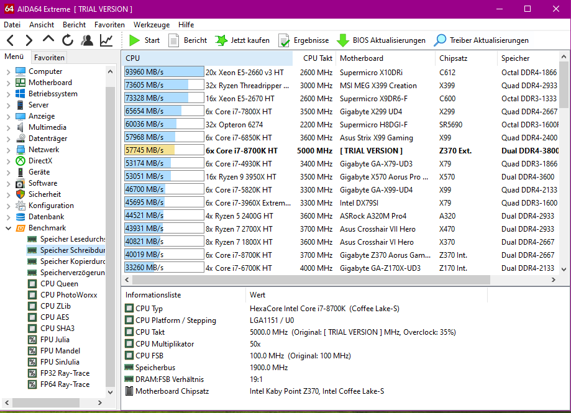Open BIOS Aktualisierungen
This screenshot has height=413, width=571.
pos(381,40)
